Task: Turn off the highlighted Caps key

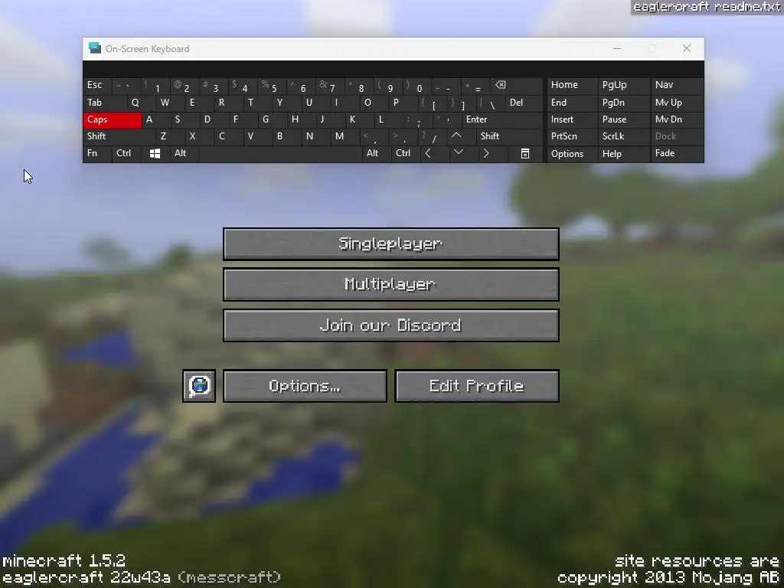Action: [113, 120]
